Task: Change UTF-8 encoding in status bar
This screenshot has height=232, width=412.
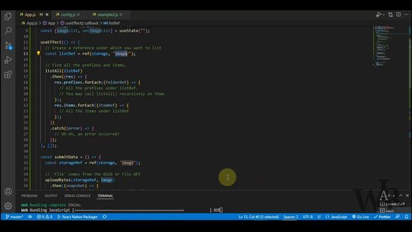Action: pos(308,217)
